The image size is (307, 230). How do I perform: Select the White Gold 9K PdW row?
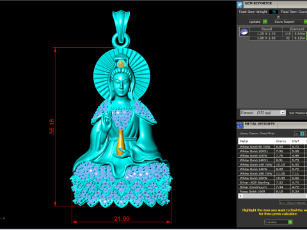coord(272,147)
